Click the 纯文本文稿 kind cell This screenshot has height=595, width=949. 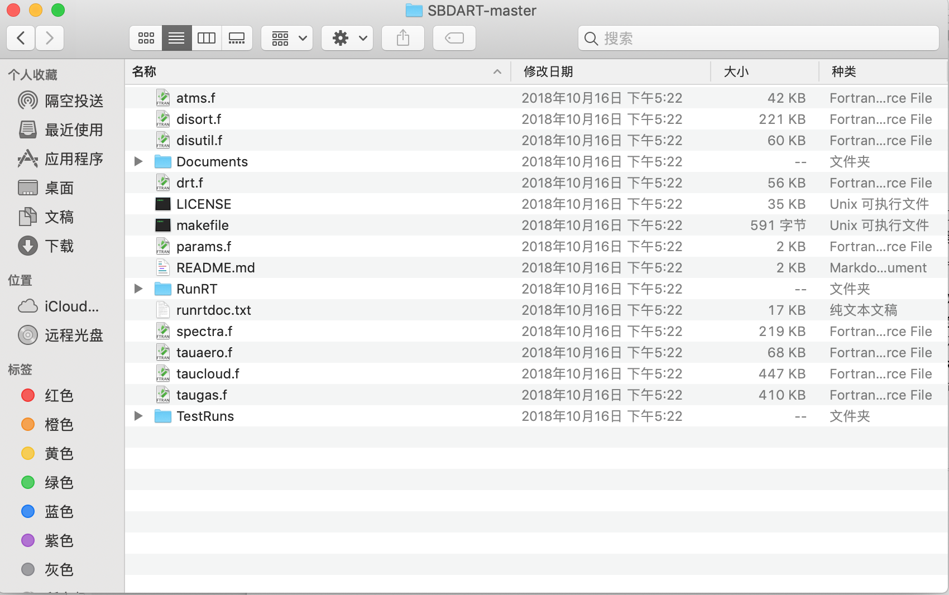[x=864, y=310]
